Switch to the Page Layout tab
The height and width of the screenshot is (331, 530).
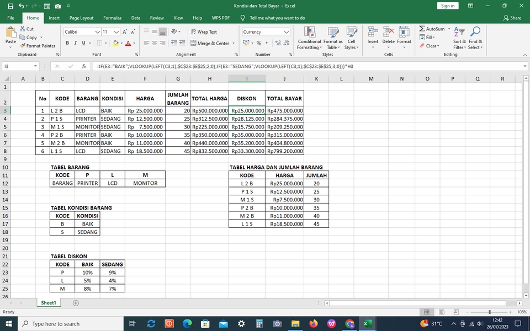click(81, 18)
